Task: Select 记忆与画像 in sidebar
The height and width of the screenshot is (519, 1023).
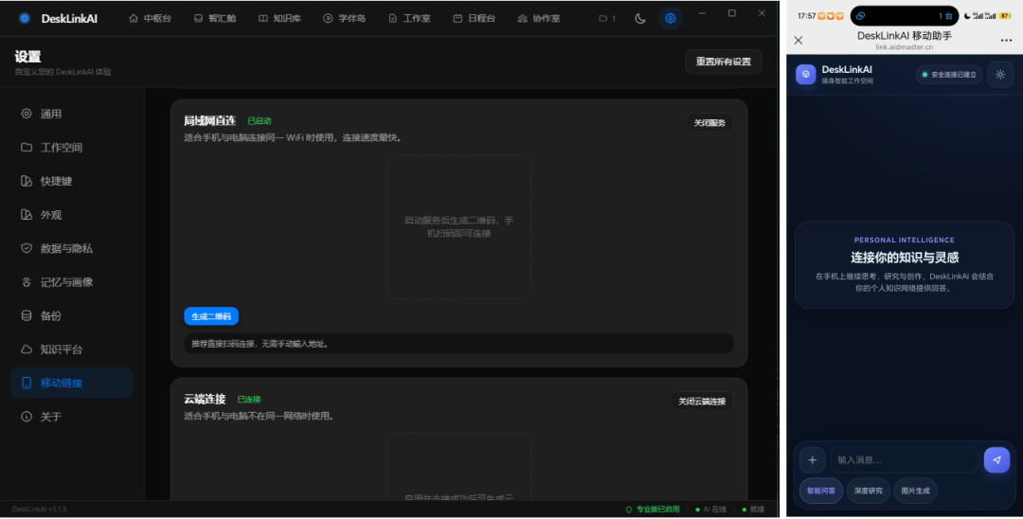Action: [x=72, y=281]
